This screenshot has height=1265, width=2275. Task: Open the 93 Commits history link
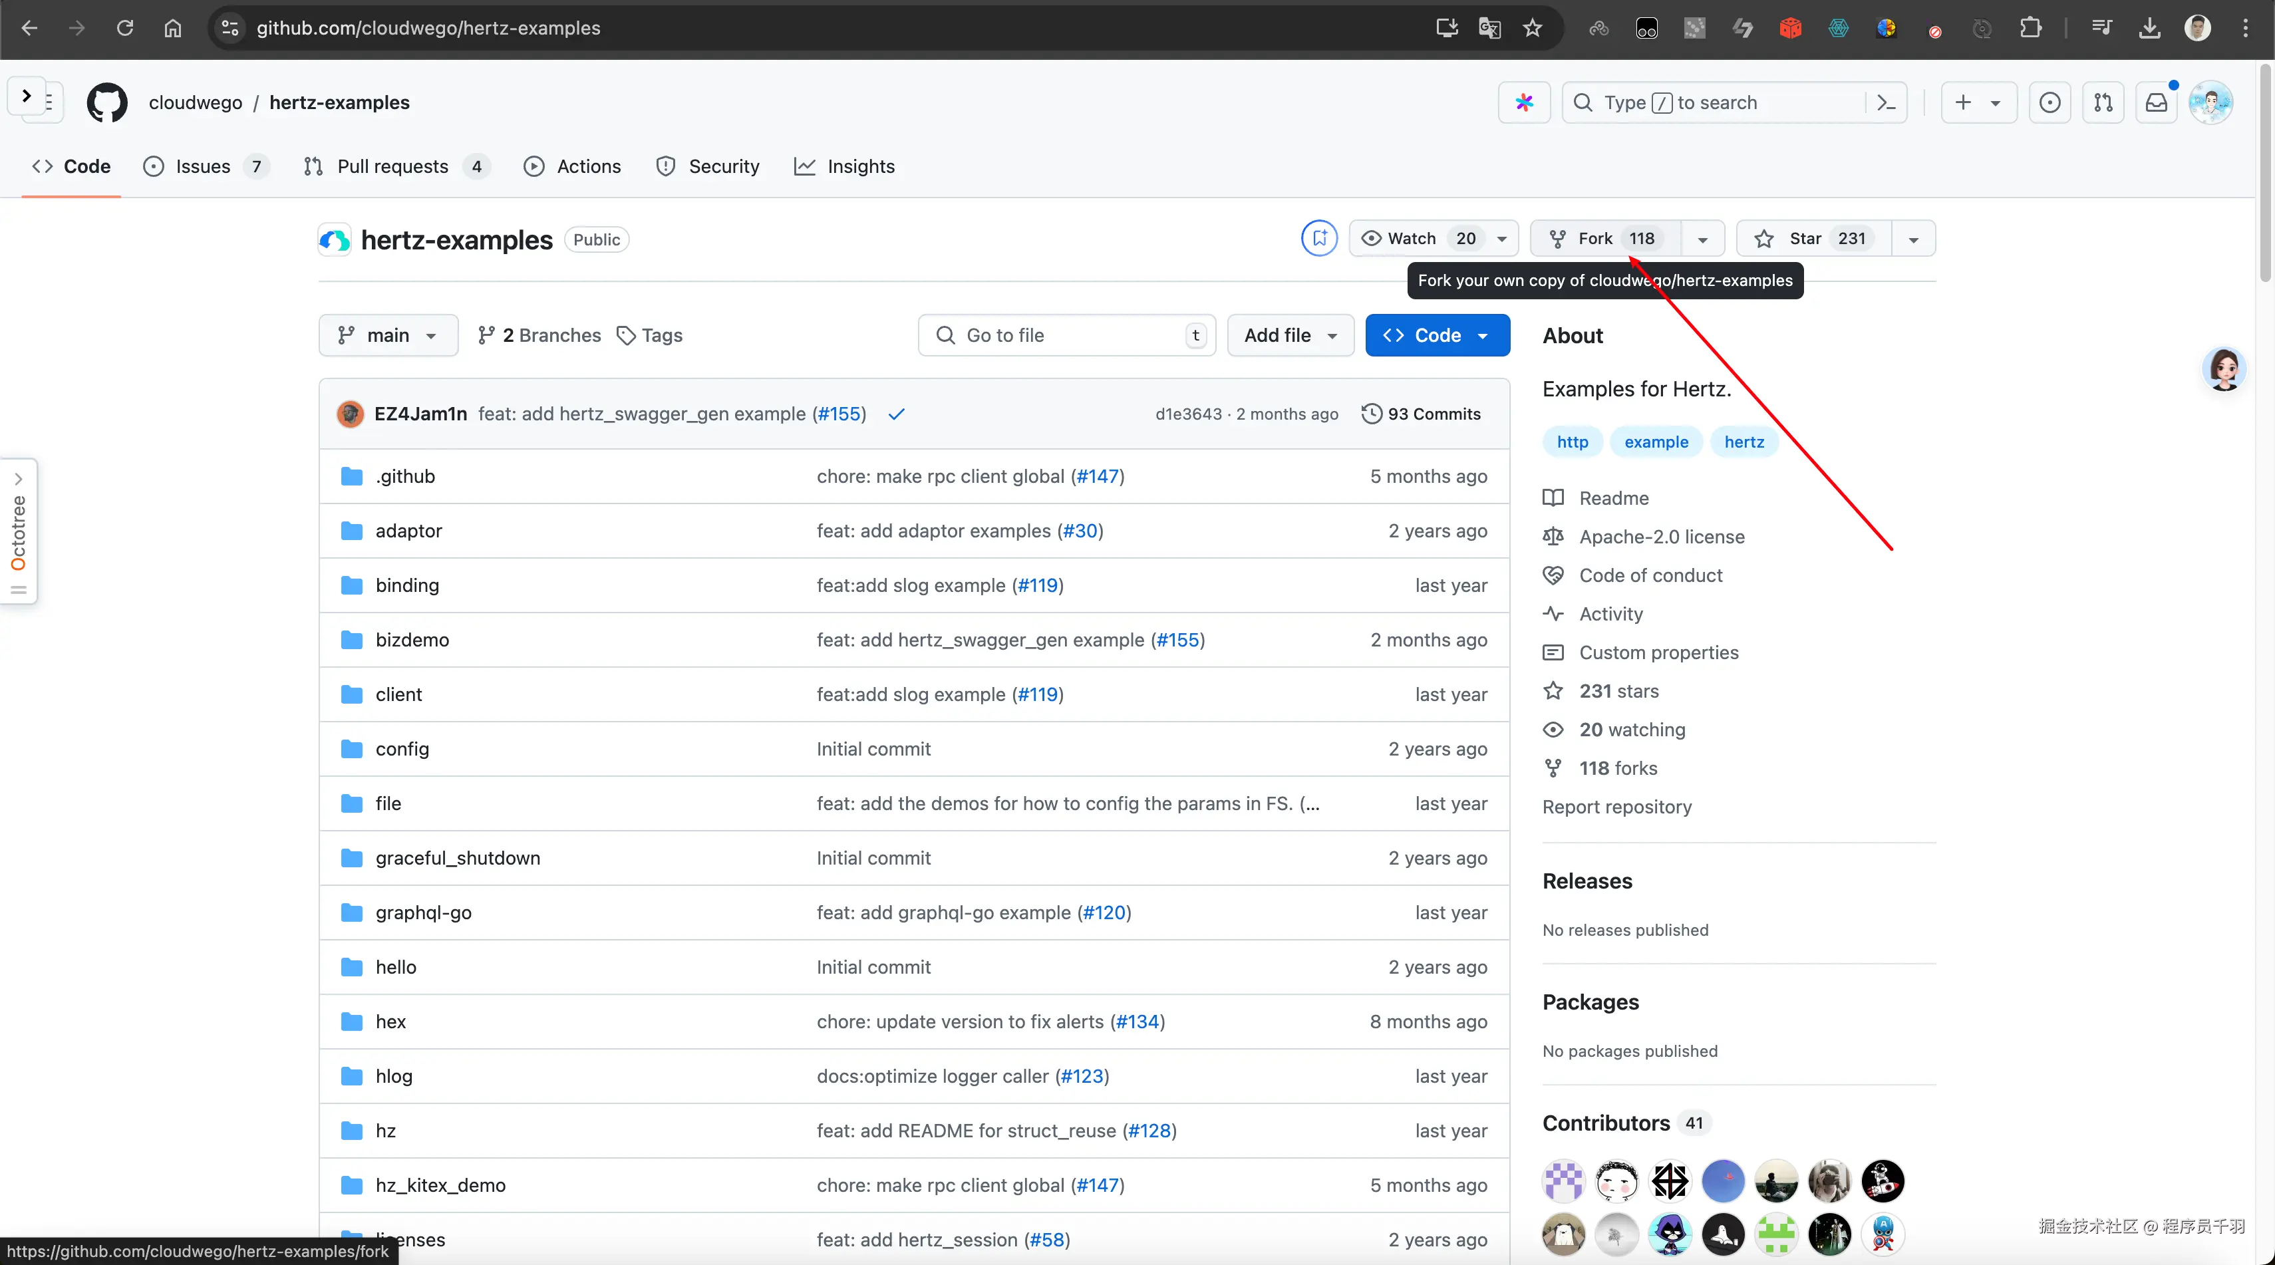[1421, 414]
